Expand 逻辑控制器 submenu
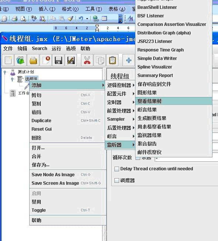The width and height of the screenshot is (218, 241). tap(121, 85)
